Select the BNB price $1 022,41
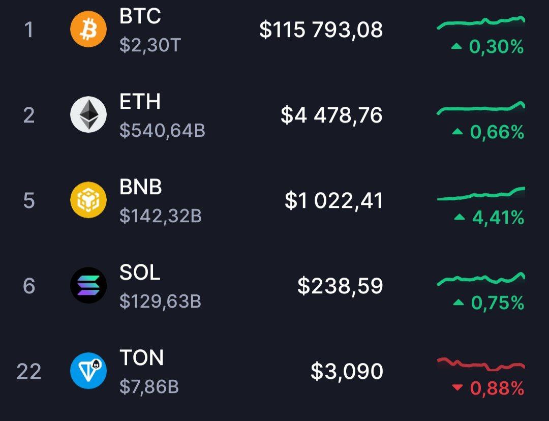 (333, 200)
